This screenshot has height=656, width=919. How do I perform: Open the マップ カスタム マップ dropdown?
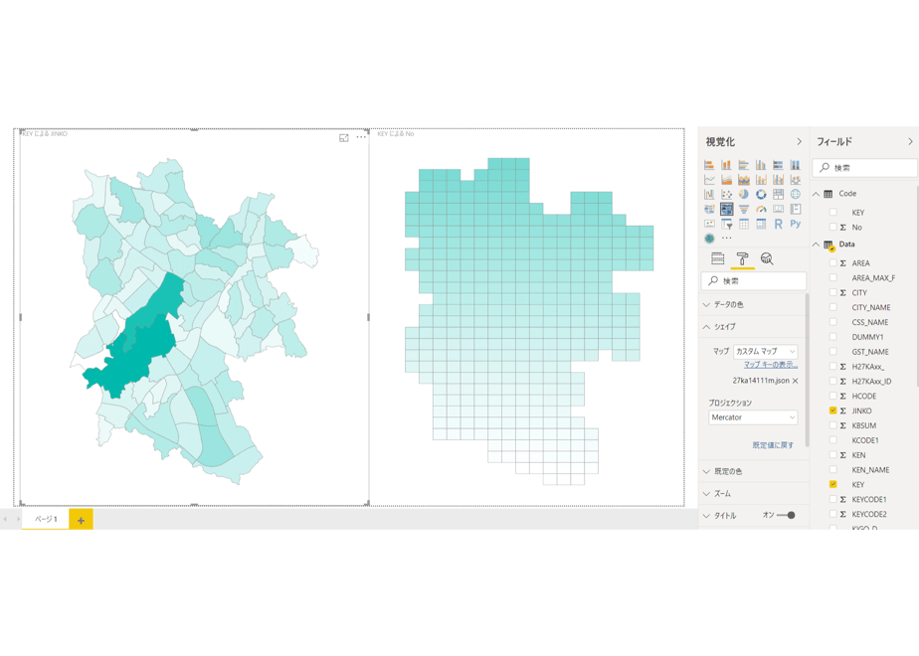point(766,352)
